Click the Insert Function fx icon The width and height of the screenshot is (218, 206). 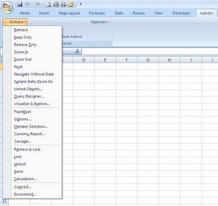click(x=77, y=51)
